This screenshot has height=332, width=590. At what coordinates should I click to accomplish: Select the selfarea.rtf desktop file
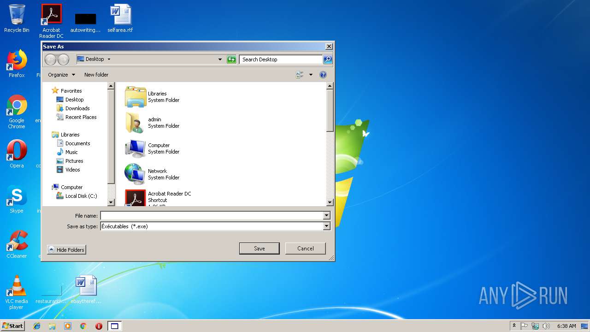[120, 18]
